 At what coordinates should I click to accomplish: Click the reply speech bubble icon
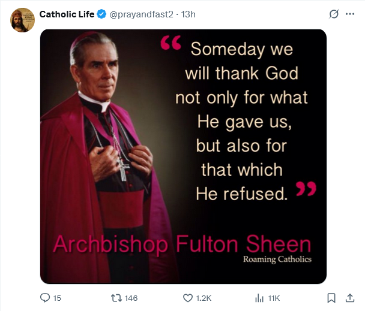click(45, 298)
